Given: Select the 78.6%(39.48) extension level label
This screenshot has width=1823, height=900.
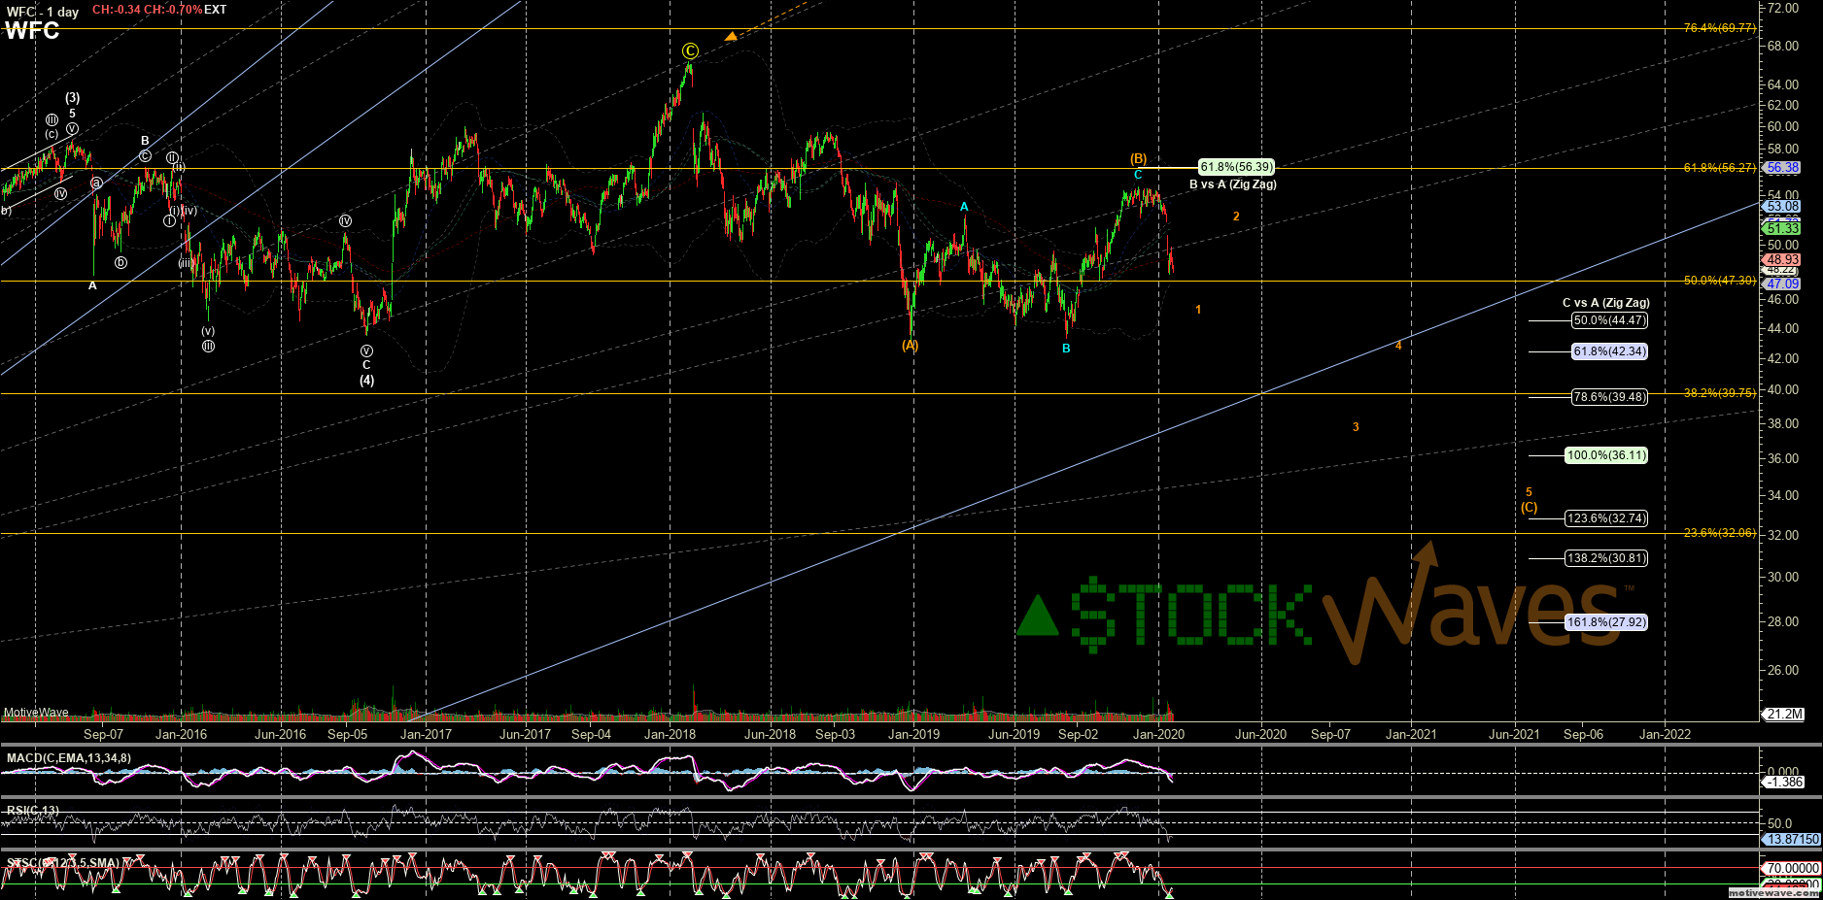Looking at the screenshot, I should [1609, 397].
